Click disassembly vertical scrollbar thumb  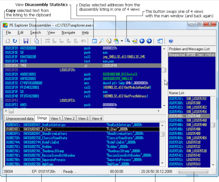[x=164, y=70]
